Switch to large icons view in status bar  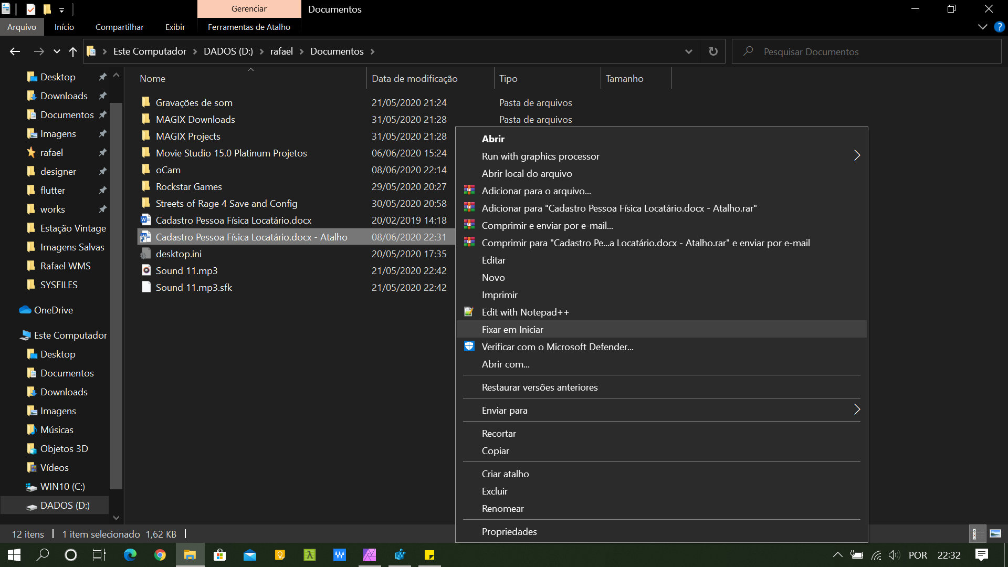(x=995, y=533)
